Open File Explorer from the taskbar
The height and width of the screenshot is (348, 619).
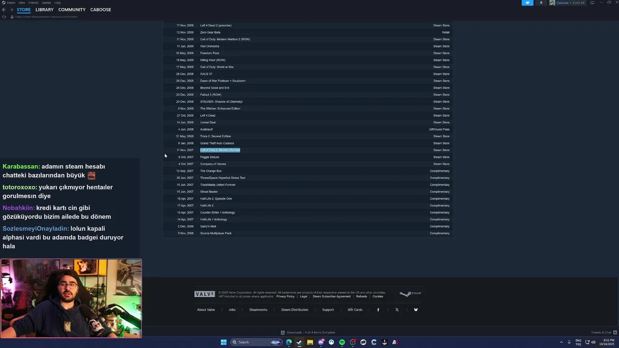(310, 342)
